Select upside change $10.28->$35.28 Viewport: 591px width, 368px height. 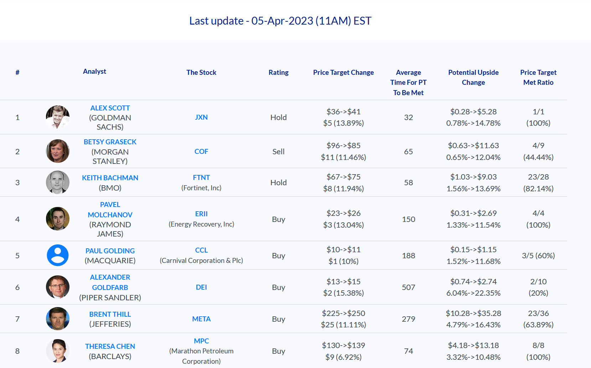pos(473,313)
